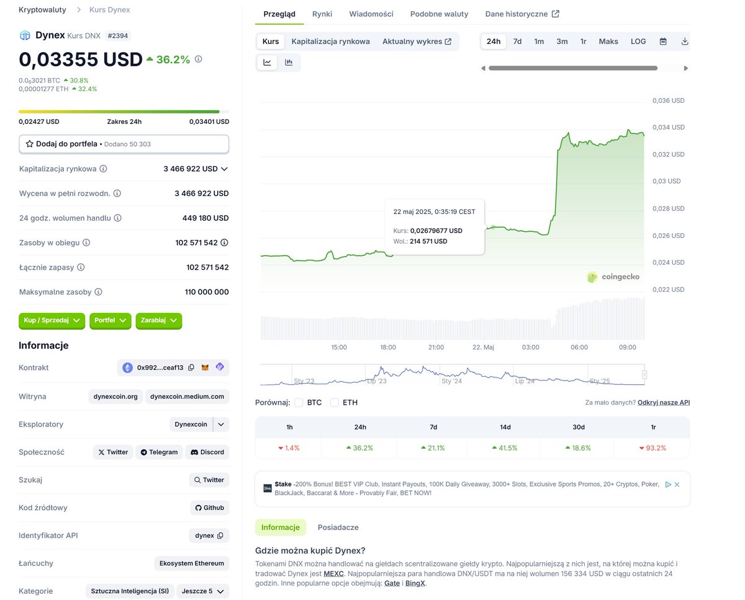Open the MEXC exchange link in the description
Image resolution: width=745 pixels, height=600 pixels.
pyautogui.click(x=333, y=574)
